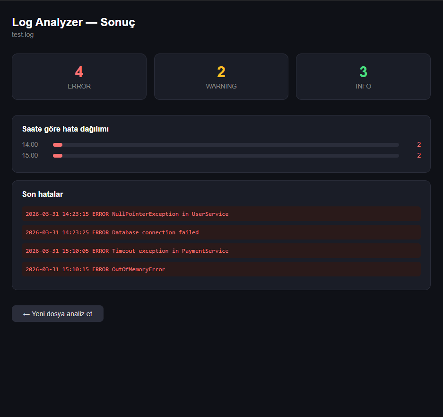Click the 'Son hatalar' heading

[43, 195]
